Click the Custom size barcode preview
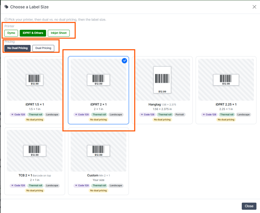This screenshot has height=213, width=260. coord(99,151)
